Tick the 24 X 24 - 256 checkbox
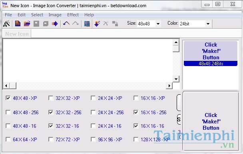The height and width of the screenshot is (154, 243). click(x=93, y=112)
